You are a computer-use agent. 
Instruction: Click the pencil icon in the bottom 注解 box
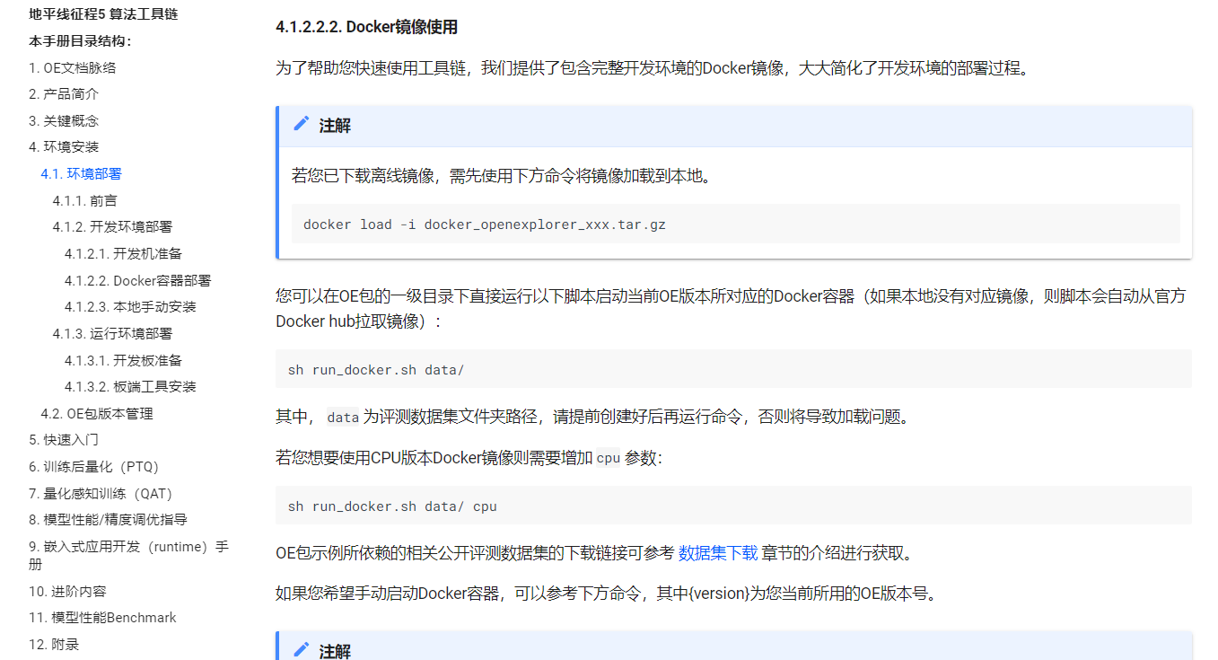tap(302, 650)
